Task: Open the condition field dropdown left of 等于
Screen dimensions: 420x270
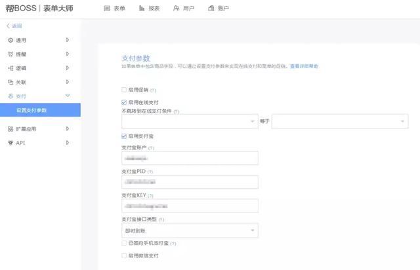Action: [190, 121]
